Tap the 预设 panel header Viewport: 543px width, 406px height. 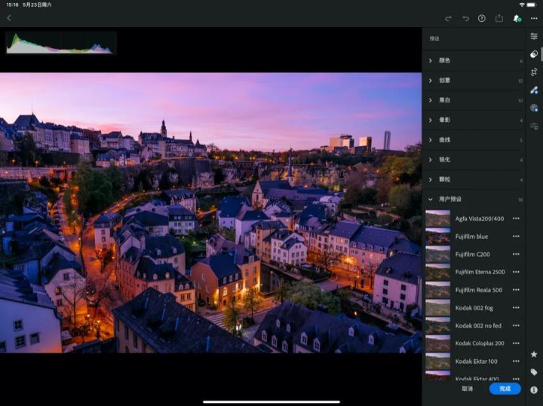pyautogui.click(x=434, y=38)
